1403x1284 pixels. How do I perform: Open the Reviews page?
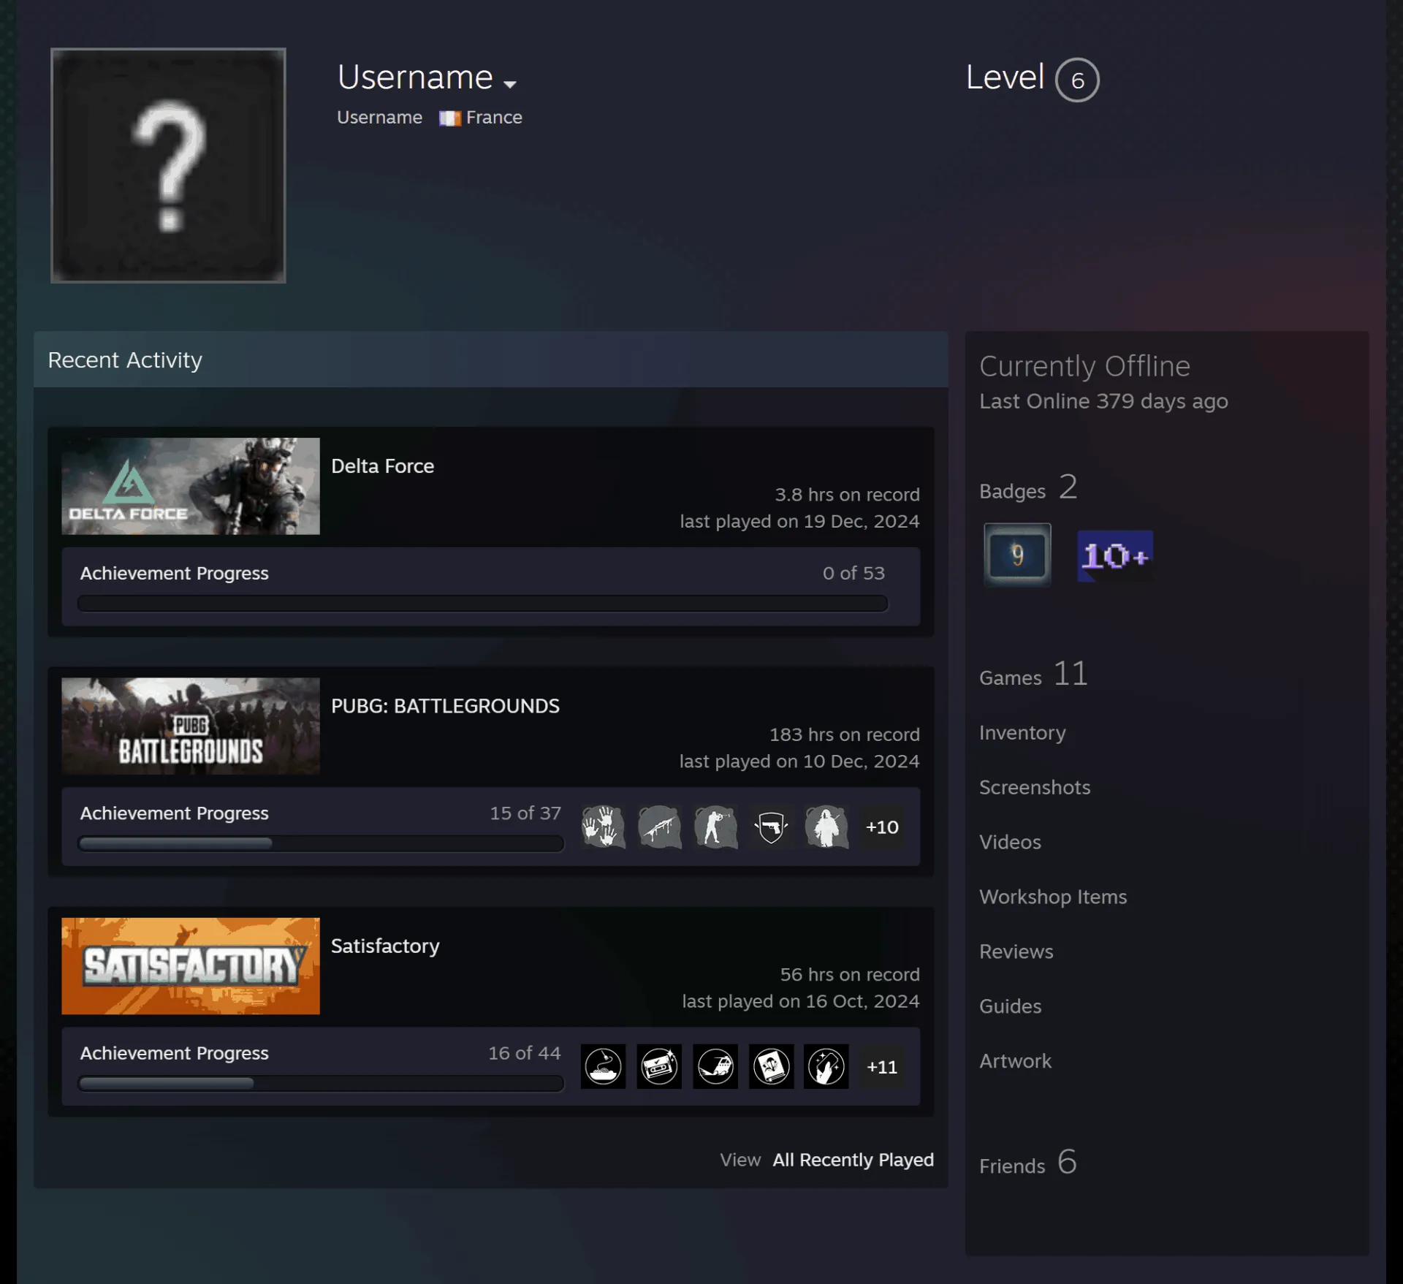pyautogui.click(x=1016, y=951)
